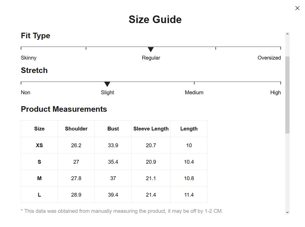Click the S row length value 10.4
The height and width of the screenshot is (227, 305).
pos(189,162)
